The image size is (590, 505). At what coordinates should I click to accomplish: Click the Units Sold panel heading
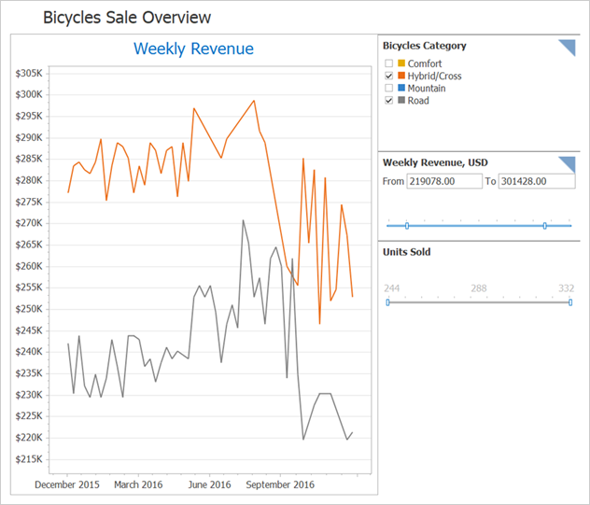[406, 252]
